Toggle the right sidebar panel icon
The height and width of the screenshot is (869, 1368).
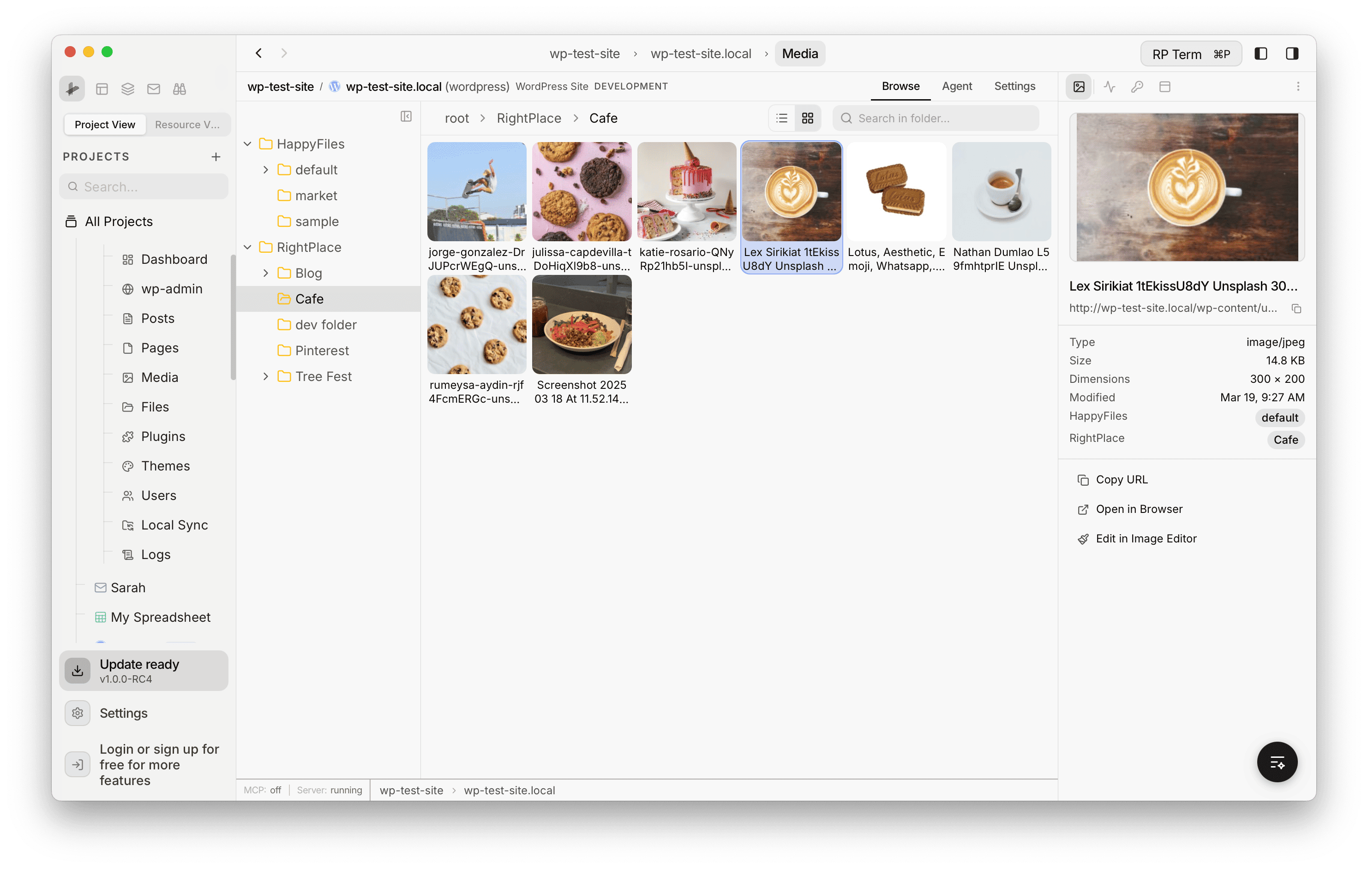1292,53
